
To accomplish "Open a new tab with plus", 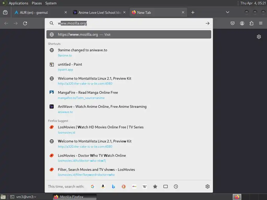I will point(193,12).
